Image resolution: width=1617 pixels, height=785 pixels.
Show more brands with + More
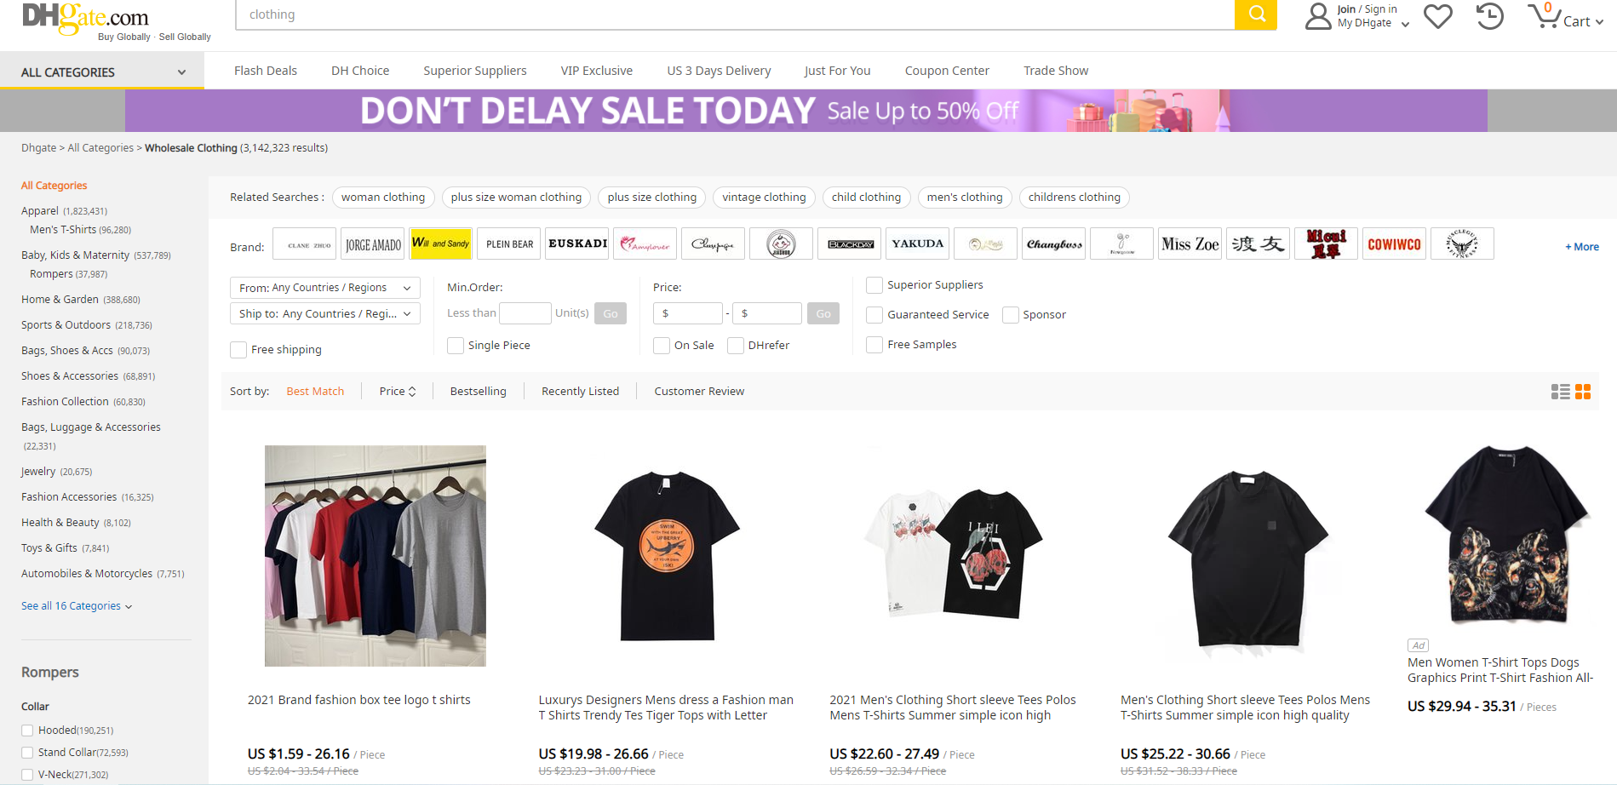pos(1581,247)
